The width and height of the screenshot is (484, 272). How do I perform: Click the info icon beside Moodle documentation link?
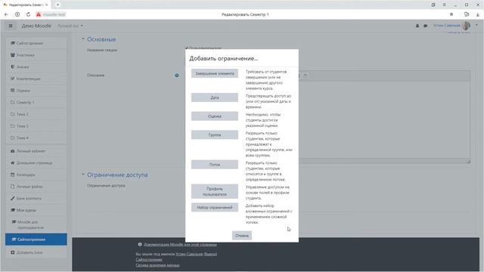pyautogui.click(x=140, y=244)
